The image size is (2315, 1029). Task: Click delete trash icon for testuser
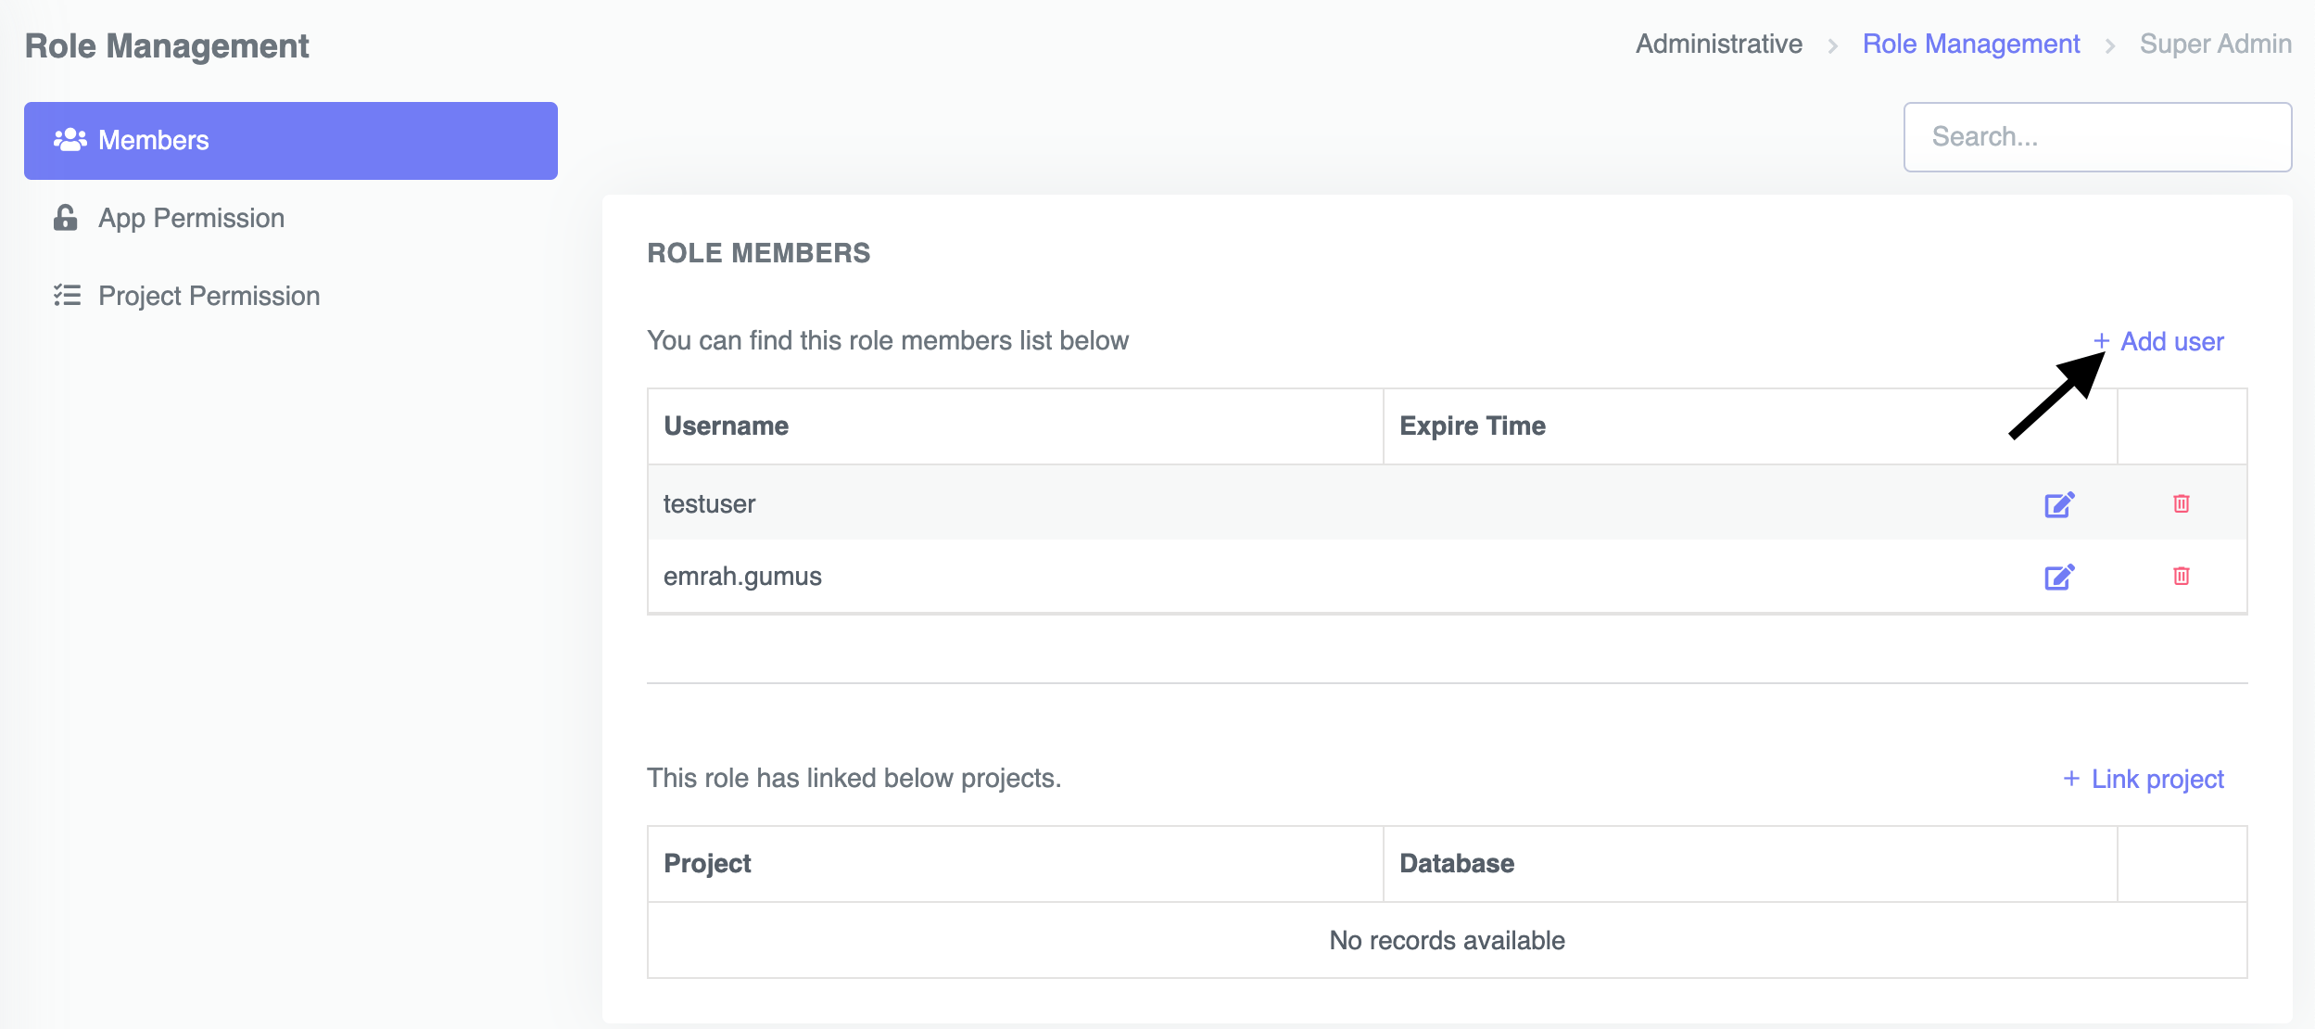point(2181,503)
